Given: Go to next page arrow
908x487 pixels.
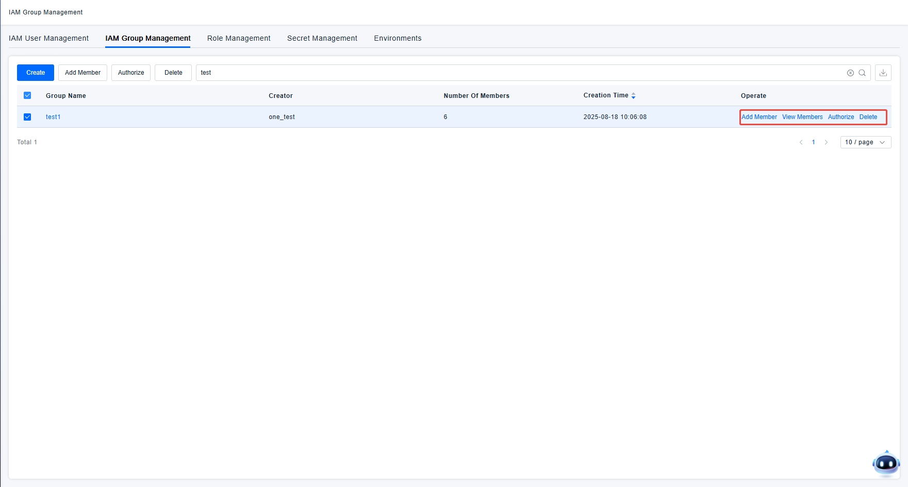Looking at the screenshot, I should [826, 142].
